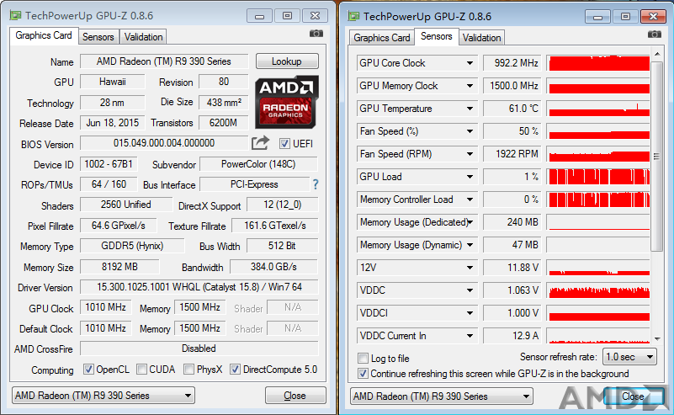Viewport: 674px width, 415px height.
Task: Toggle the OpenCL checkbox
Action: coord(88,369)
